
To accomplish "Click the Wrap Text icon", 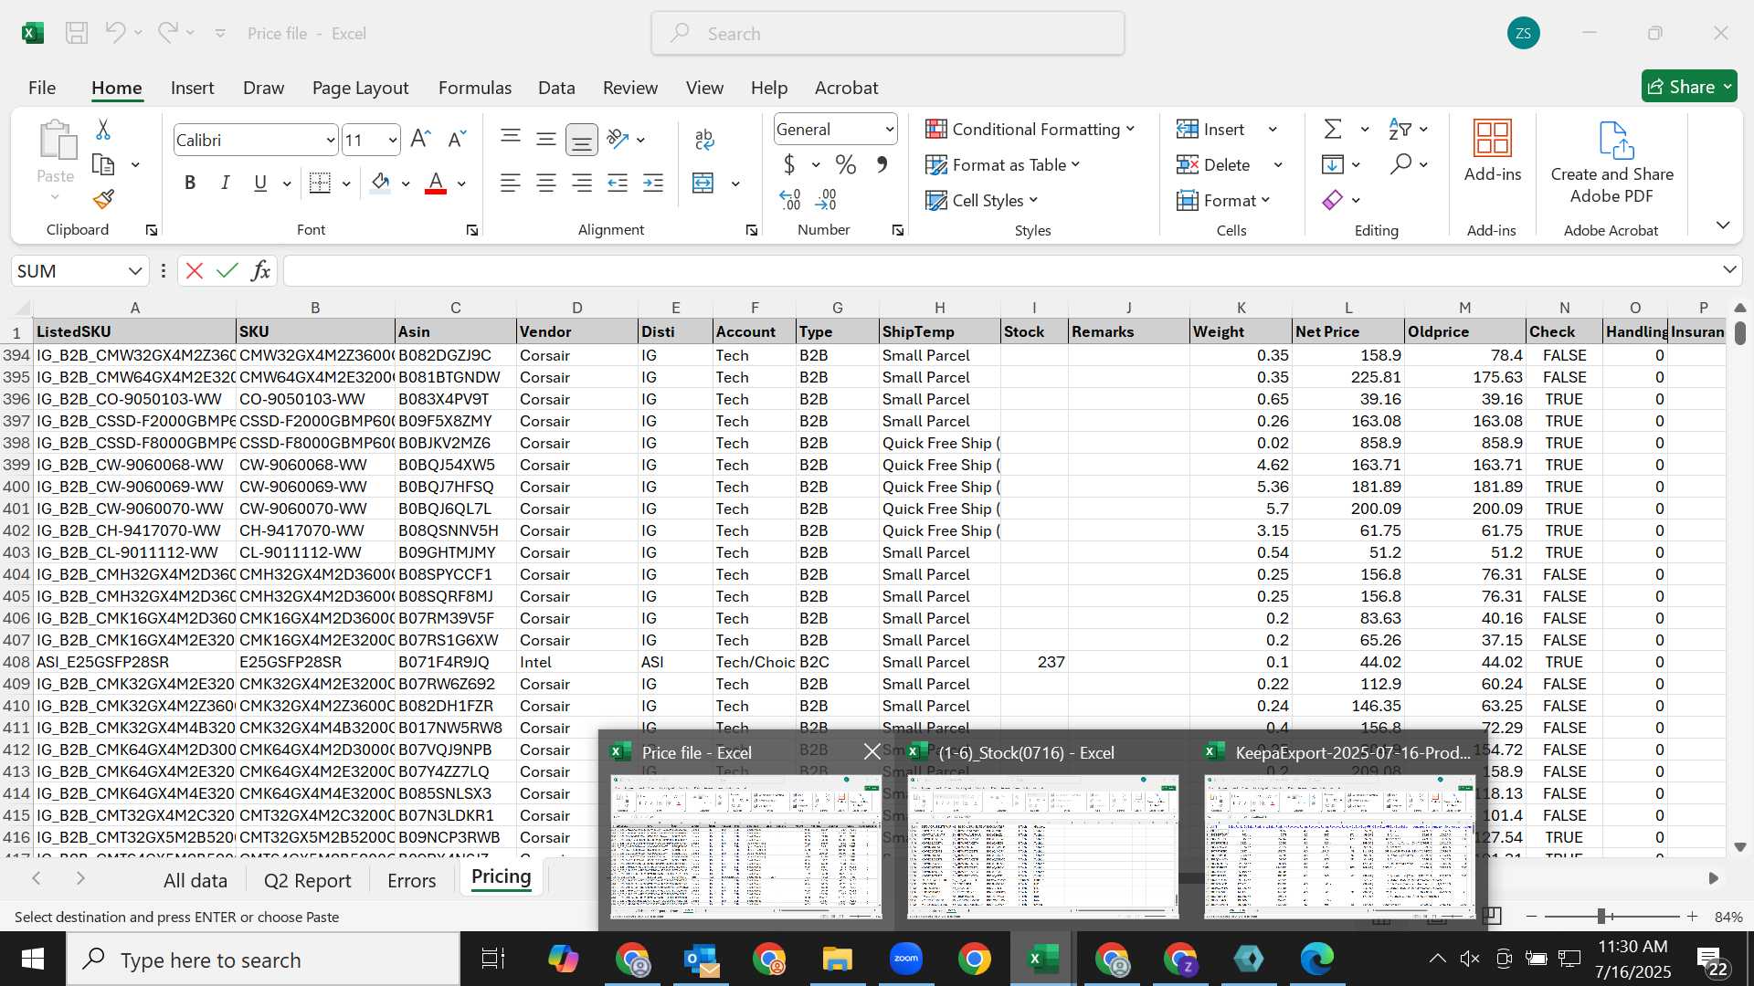I will [x=704, y=139].
